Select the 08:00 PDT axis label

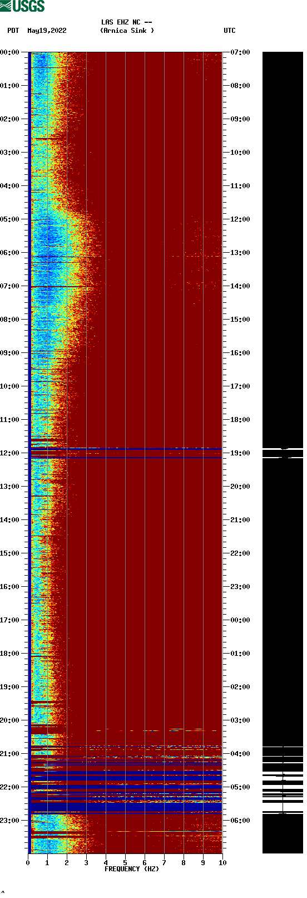[10, 320]
